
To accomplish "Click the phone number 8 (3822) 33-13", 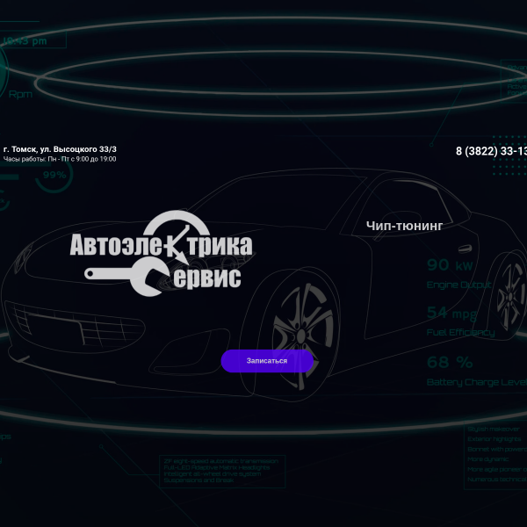I will (491, 151).
